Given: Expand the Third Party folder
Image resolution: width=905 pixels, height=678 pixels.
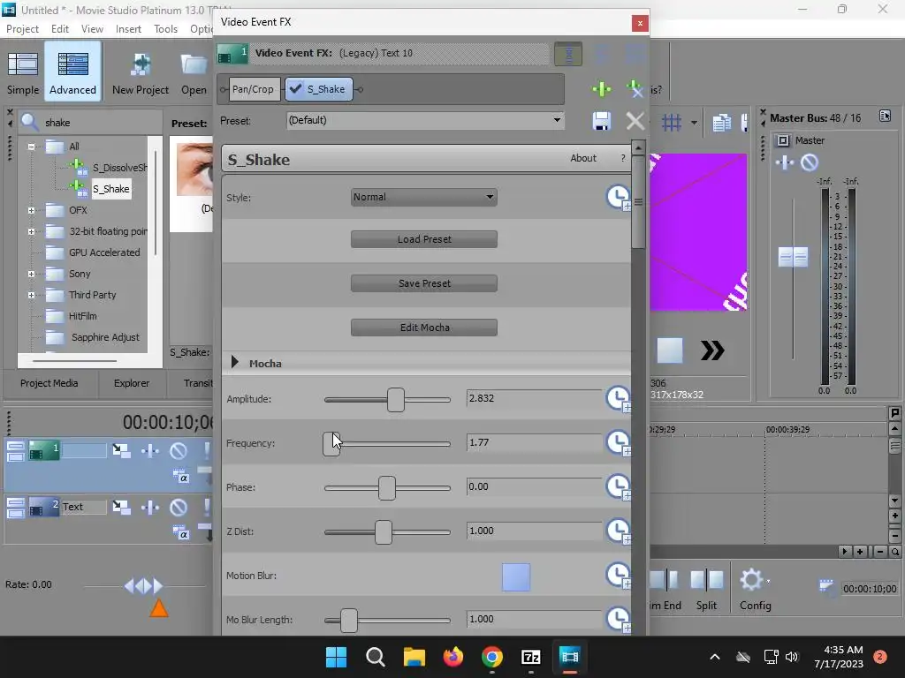Looking at the screenshot, I should pyautogui.click(x=31, y=295).
